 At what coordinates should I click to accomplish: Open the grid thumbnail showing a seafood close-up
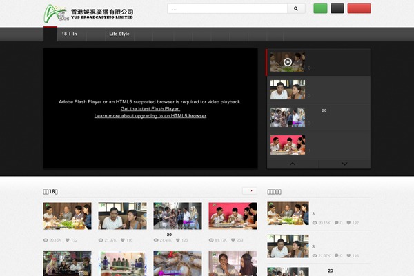tap(178, 264)
